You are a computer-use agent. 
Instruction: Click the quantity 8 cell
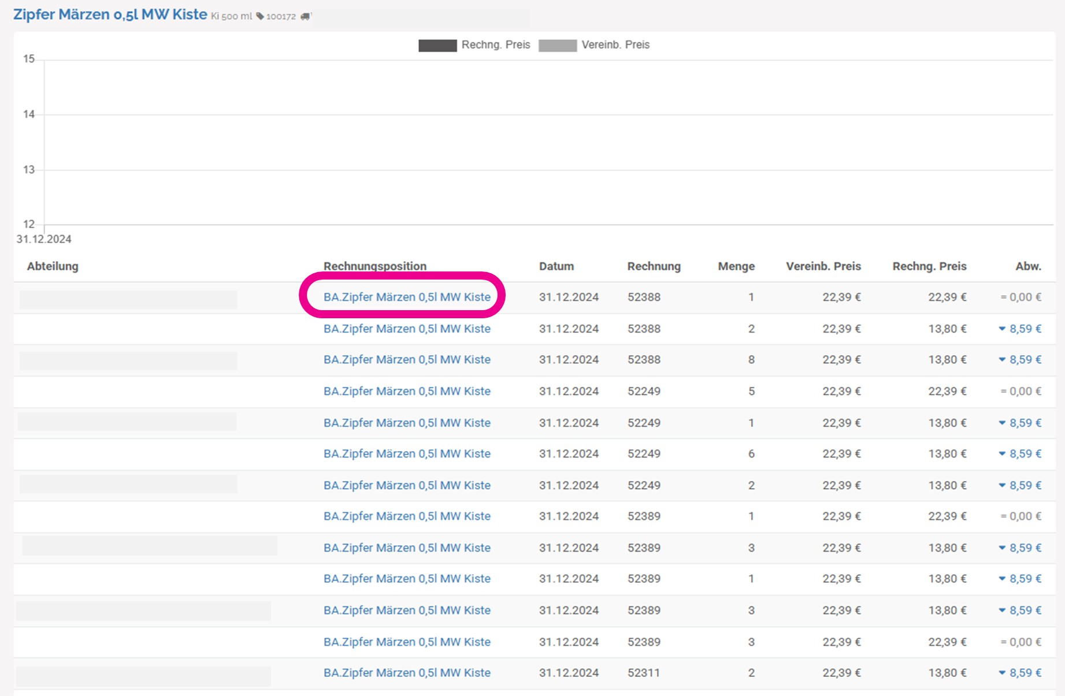[751, 359]
